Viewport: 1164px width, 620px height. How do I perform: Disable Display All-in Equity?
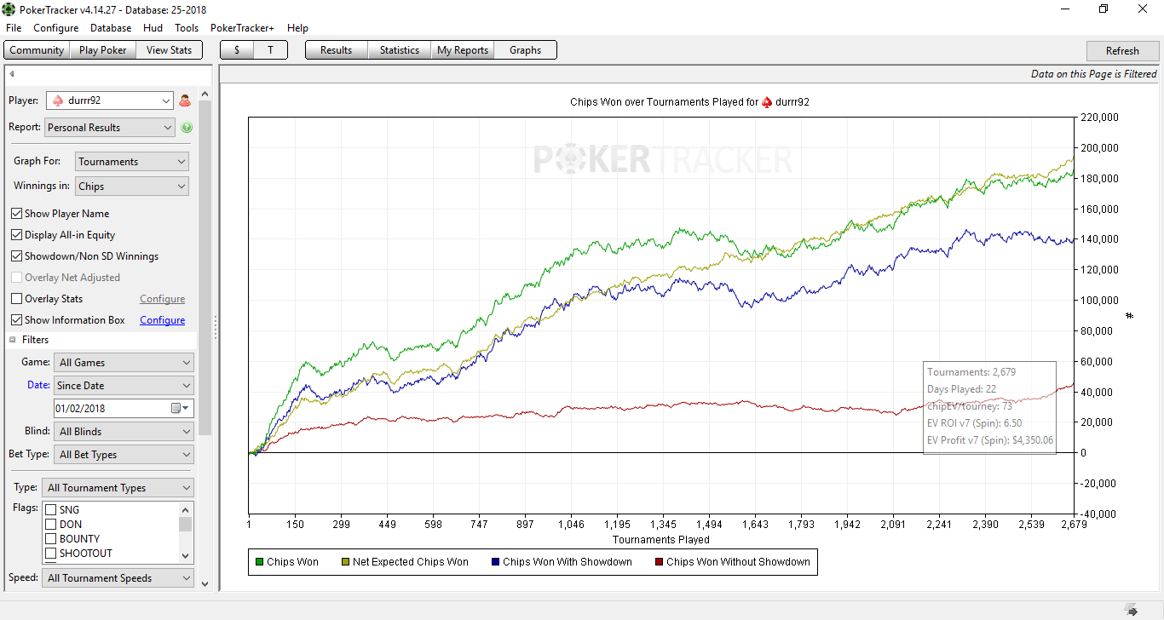17,235
